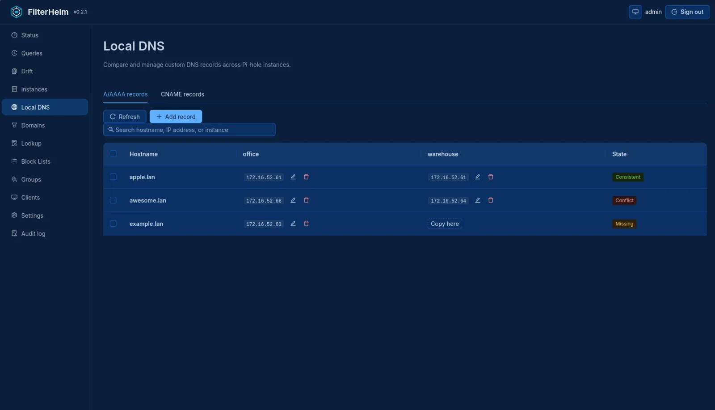The image size is (715, 410).
Task: Open Settings in the sidebar
Action: (x=45, y=216)
